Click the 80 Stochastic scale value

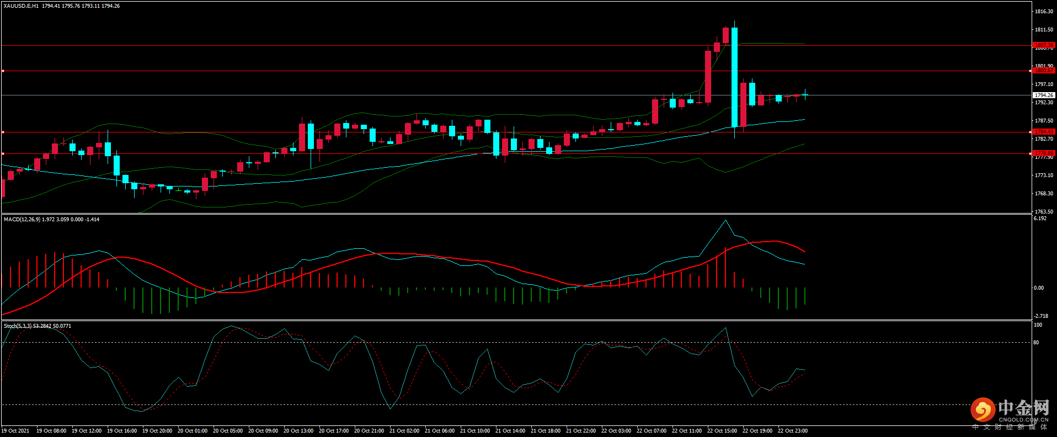coord(1036,342)
